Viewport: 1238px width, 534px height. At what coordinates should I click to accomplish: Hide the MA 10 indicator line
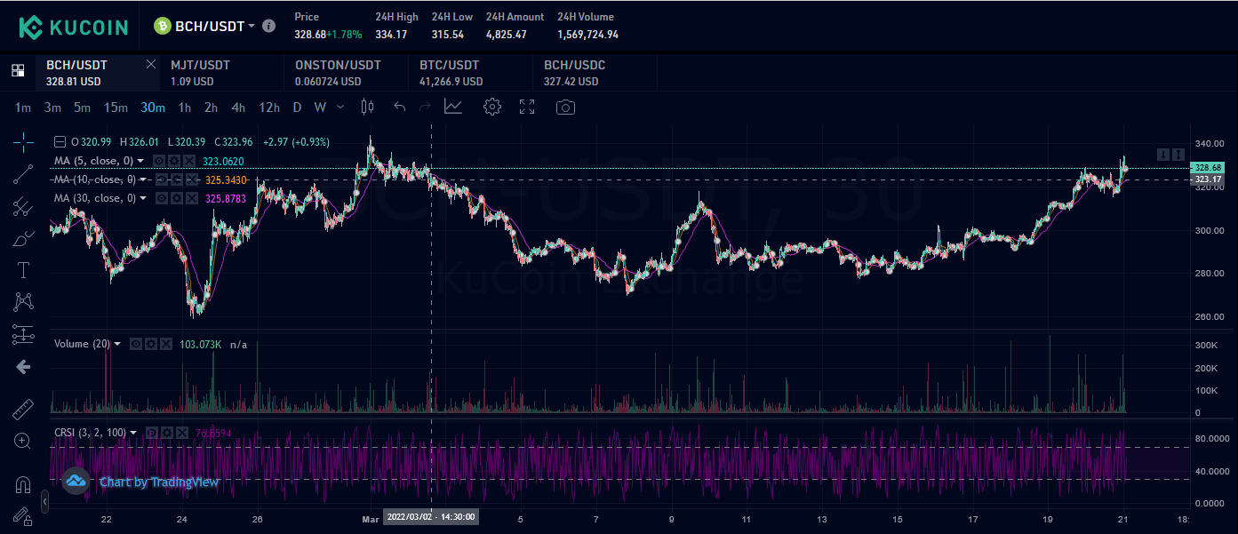(x=161, y=179)
